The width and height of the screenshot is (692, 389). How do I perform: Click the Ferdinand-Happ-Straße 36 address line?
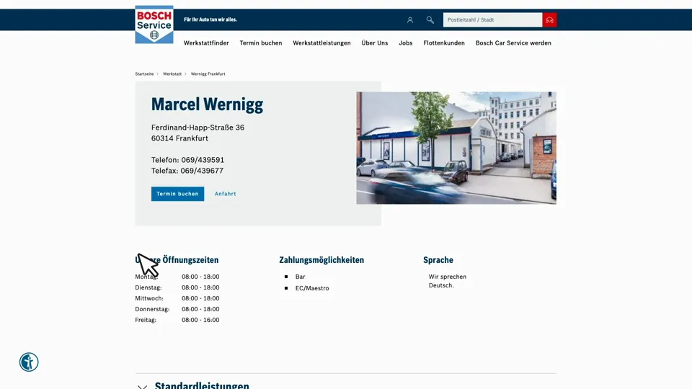(x=198, y=128)
